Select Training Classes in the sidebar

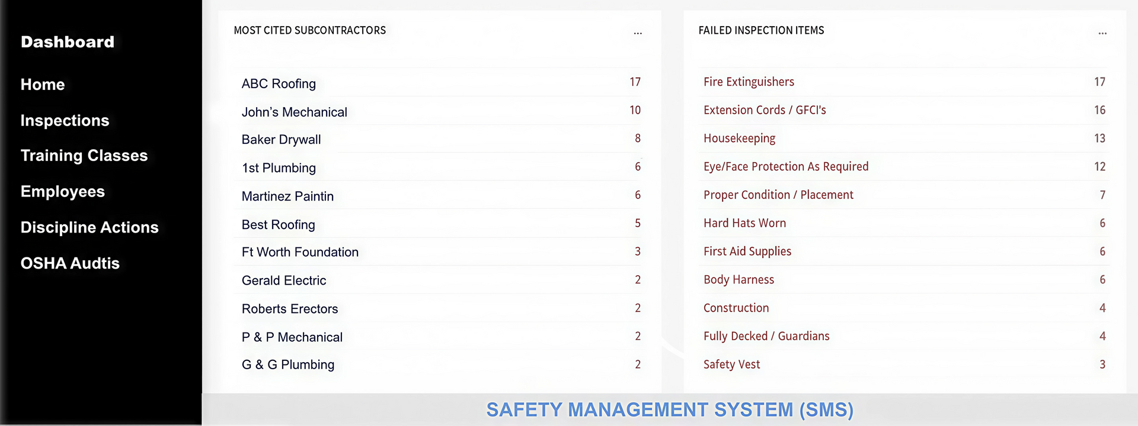[84, 156]
